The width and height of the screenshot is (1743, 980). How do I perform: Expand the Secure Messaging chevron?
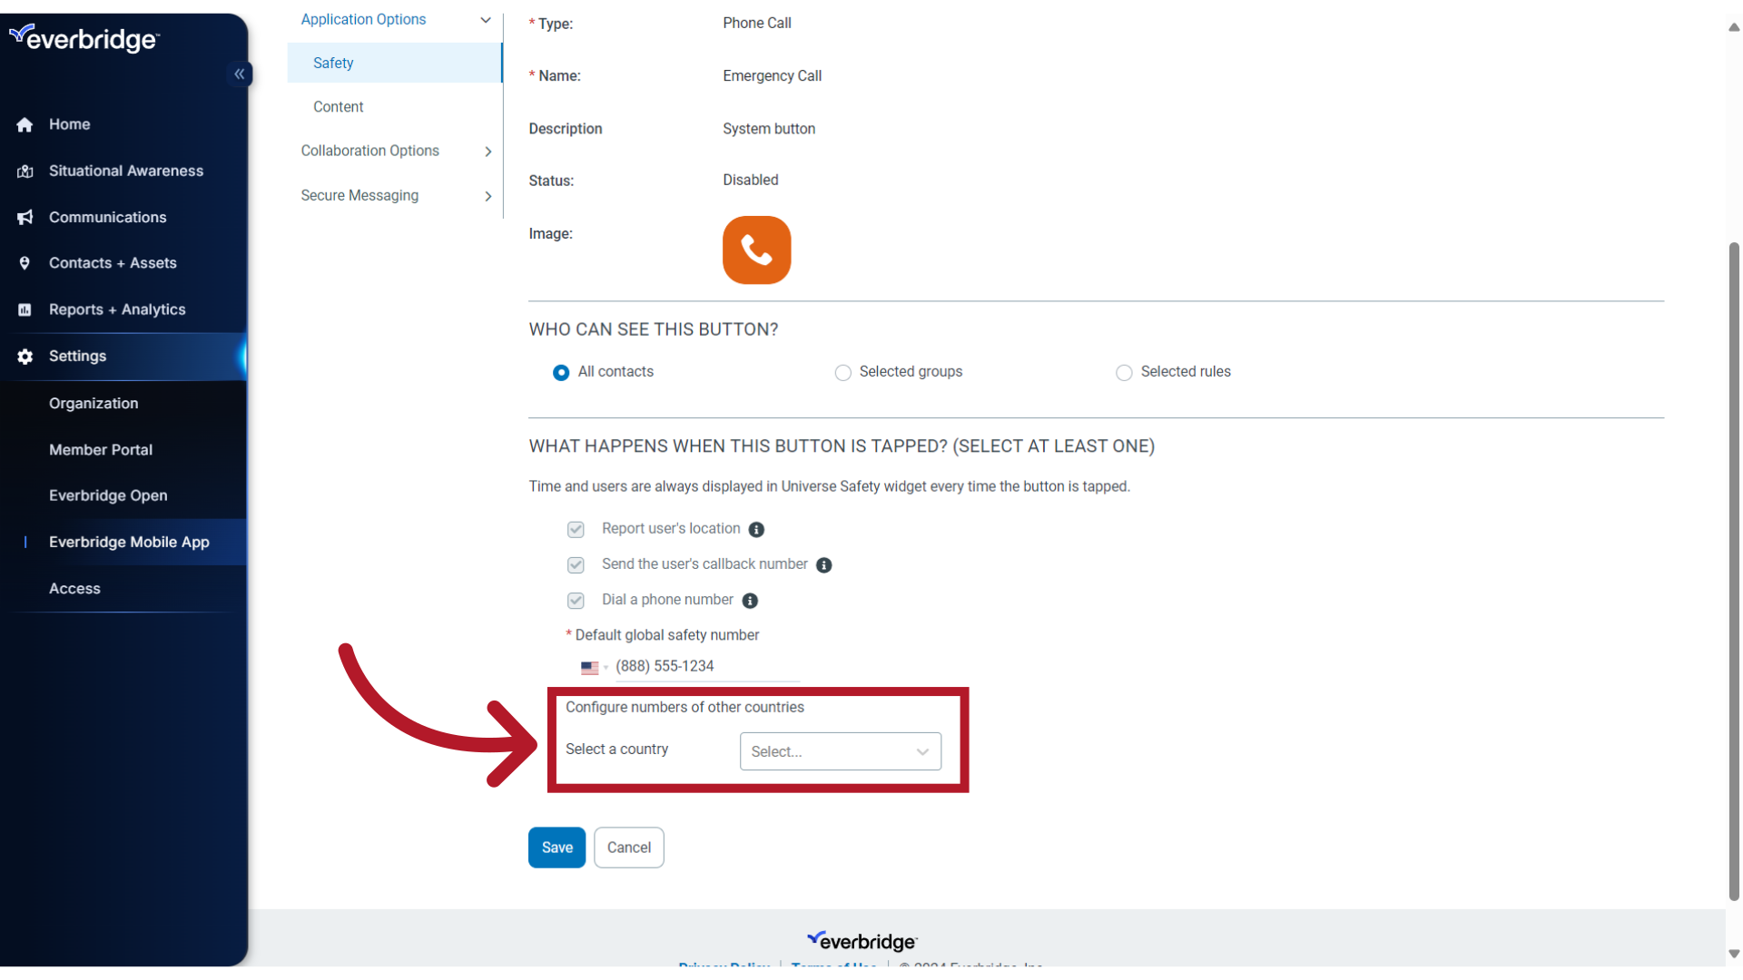coord(488,196)
